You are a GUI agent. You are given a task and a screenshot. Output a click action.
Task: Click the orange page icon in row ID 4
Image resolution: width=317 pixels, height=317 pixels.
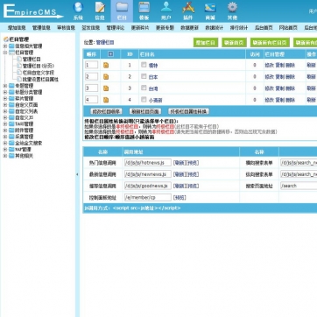[x=106, y=100]
